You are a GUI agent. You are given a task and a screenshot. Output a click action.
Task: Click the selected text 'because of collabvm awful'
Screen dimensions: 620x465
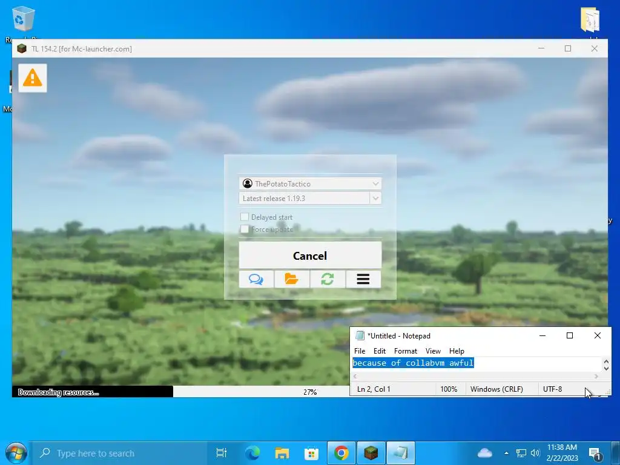pos(413,363)
